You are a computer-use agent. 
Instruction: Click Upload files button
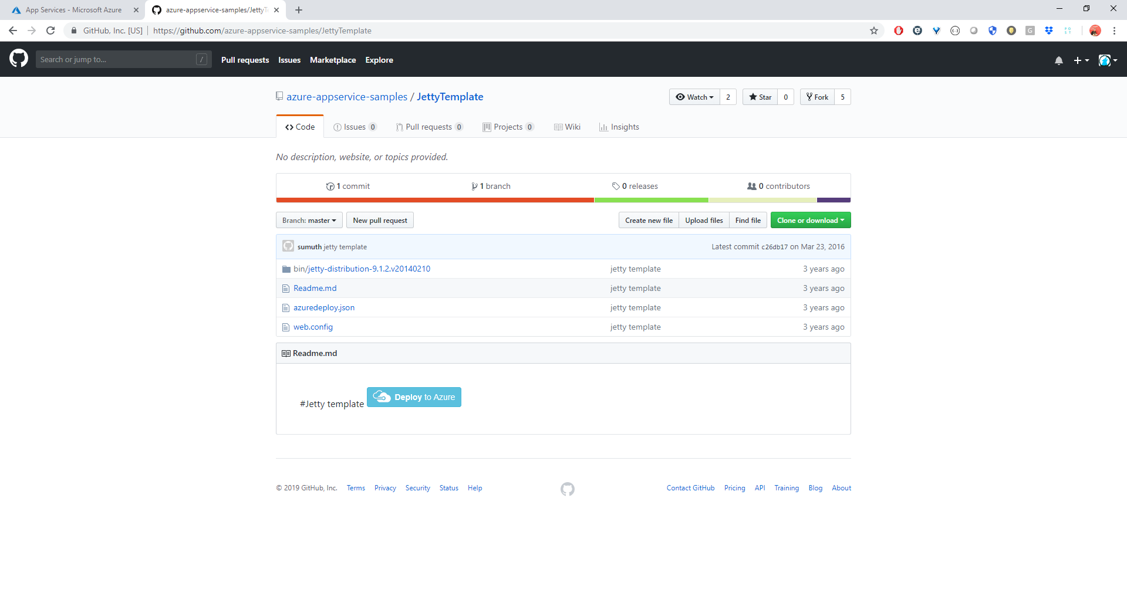(704, 221)
